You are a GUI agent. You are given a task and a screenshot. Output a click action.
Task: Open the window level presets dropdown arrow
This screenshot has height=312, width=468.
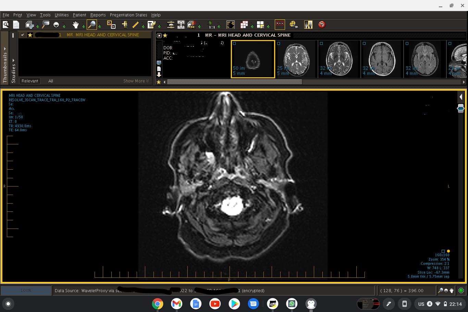[64, 26]
